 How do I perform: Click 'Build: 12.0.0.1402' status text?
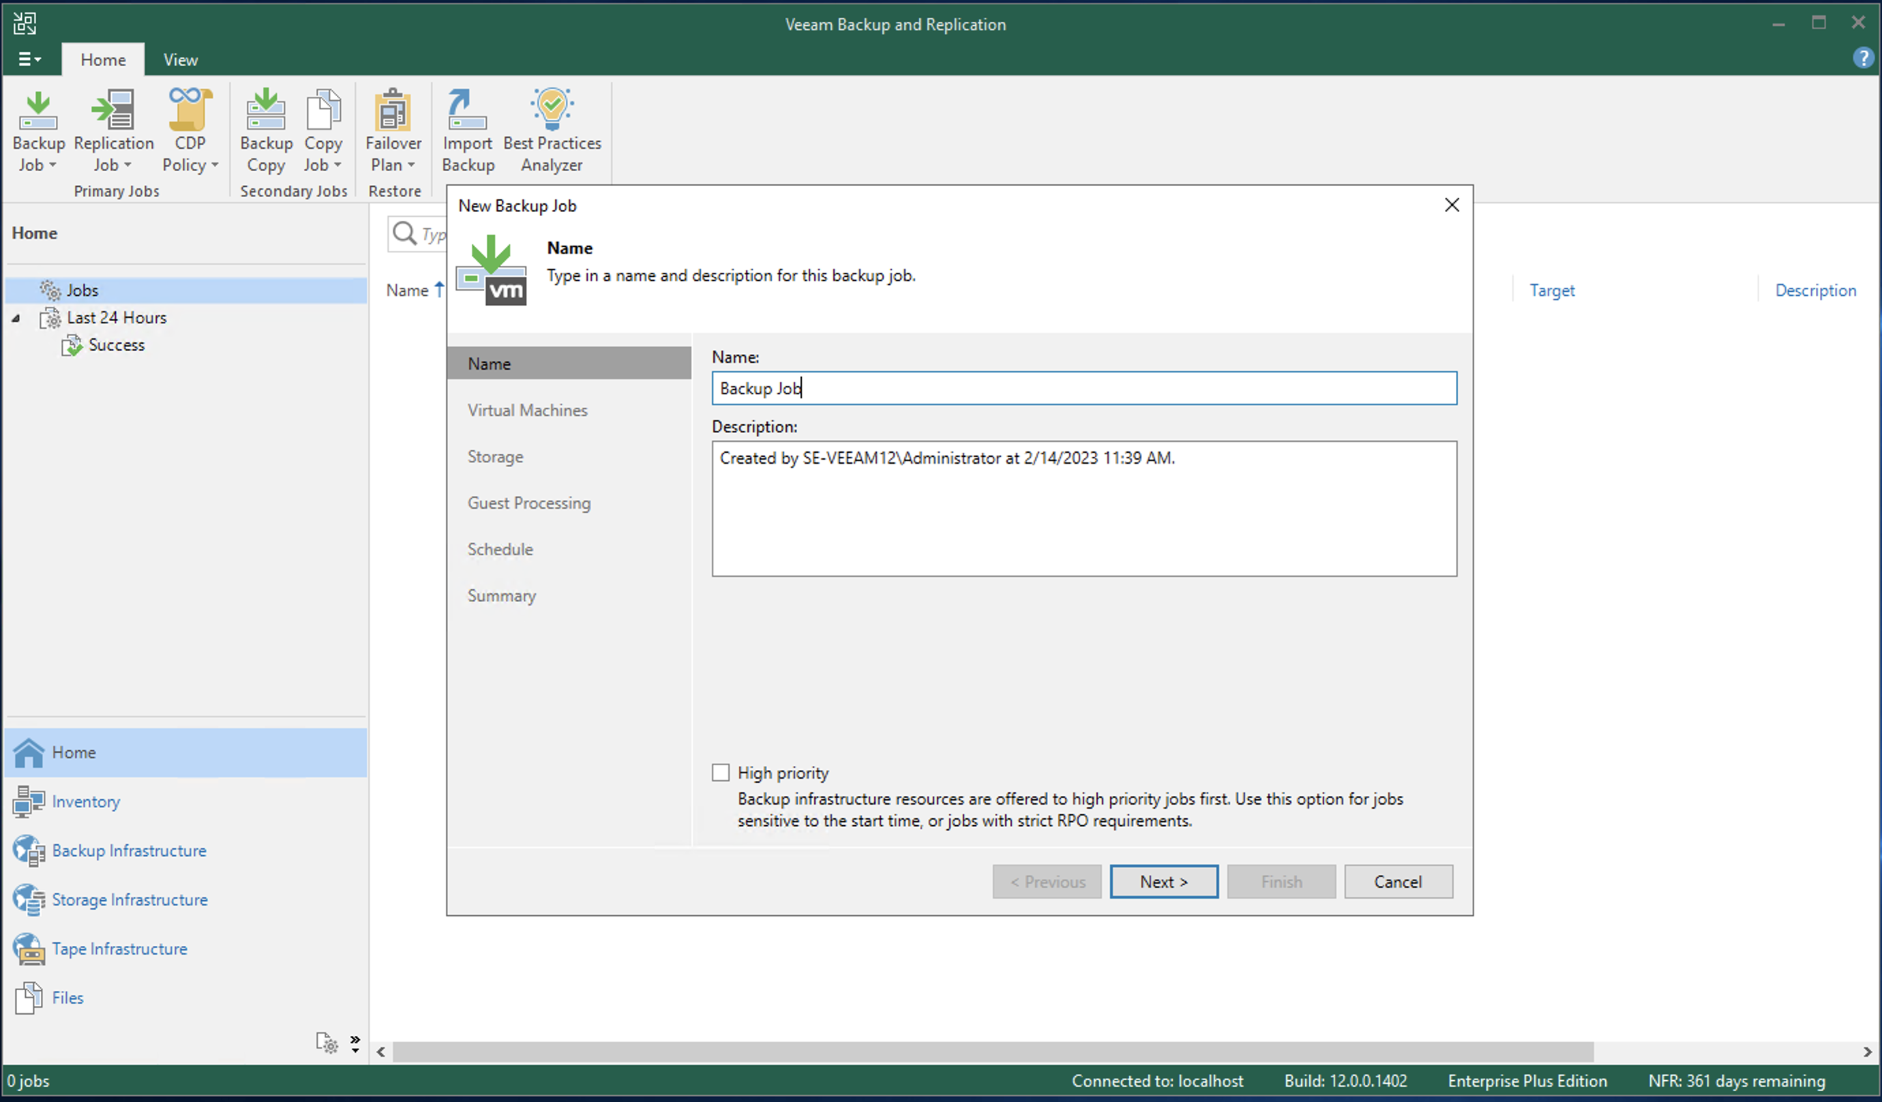pyautogui.click(x=1346, y=1081)
